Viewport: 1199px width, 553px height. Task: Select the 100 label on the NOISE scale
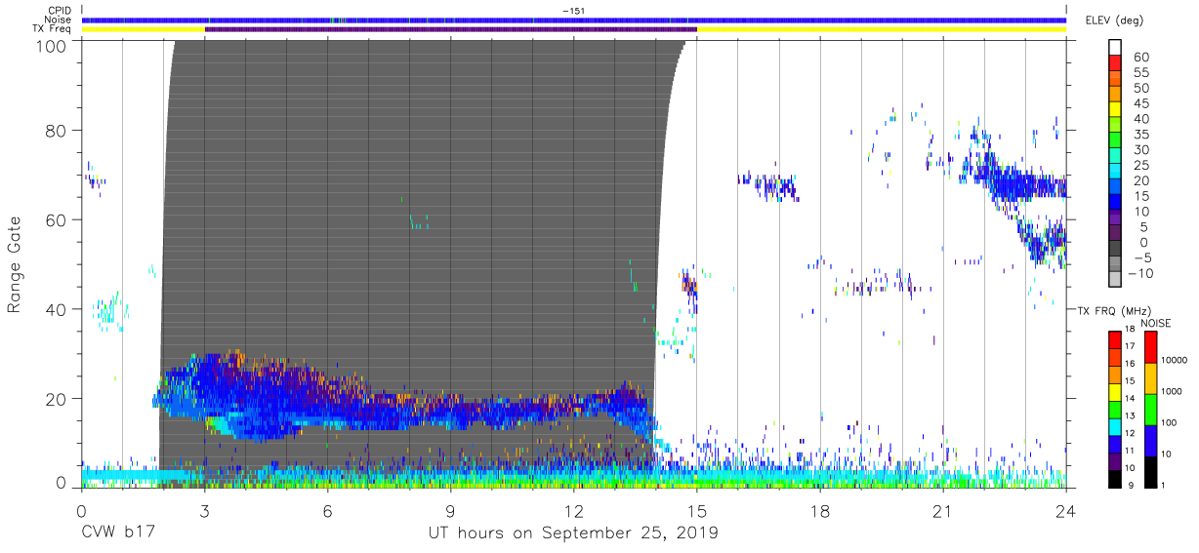(1168, 422)
